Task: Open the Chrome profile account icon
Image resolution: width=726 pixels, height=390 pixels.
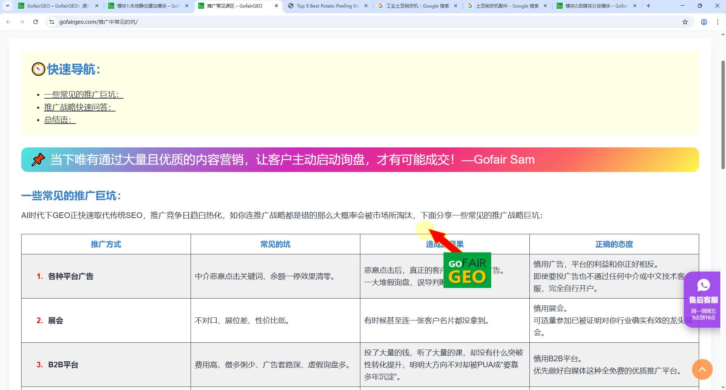Action: tap(704, 22)
